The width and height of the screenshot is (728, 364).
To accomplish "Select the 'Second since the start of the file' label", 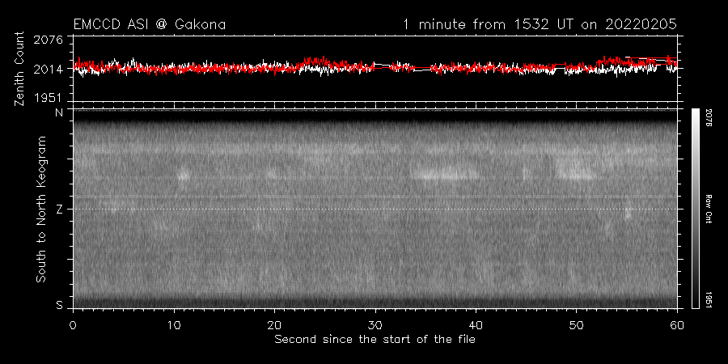I will click(x=375, y=340).
